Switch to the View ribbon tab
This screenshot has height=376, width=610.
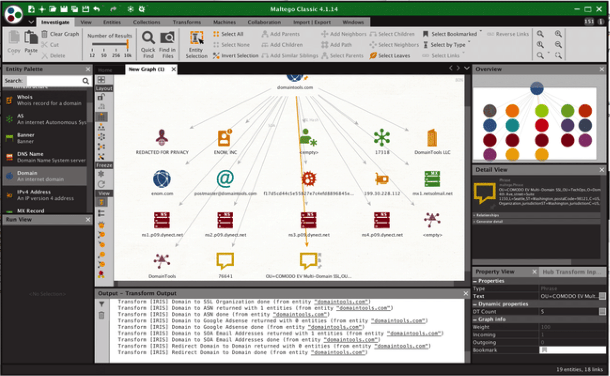(86, 22)
